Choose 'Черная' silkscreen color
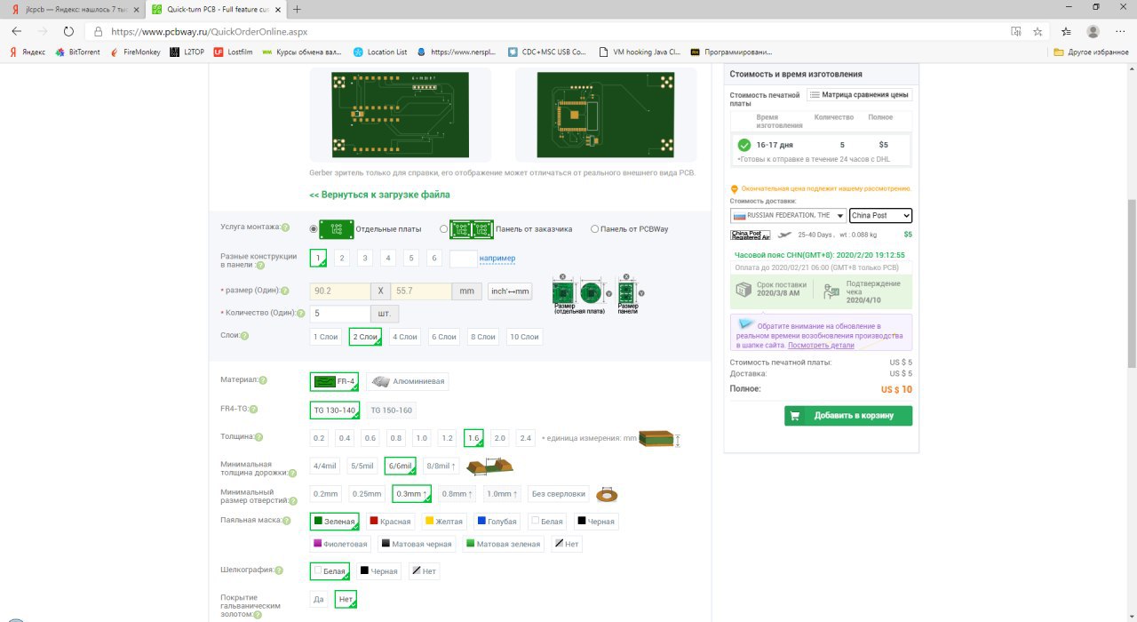Viewport: 1137px width, 622px height. (379, 571)
